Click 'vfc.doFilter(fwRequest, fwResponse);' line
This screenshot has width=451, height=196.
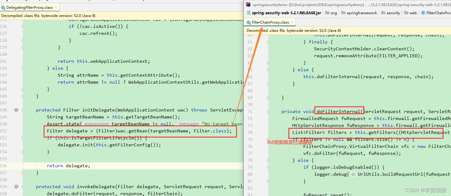352,153
